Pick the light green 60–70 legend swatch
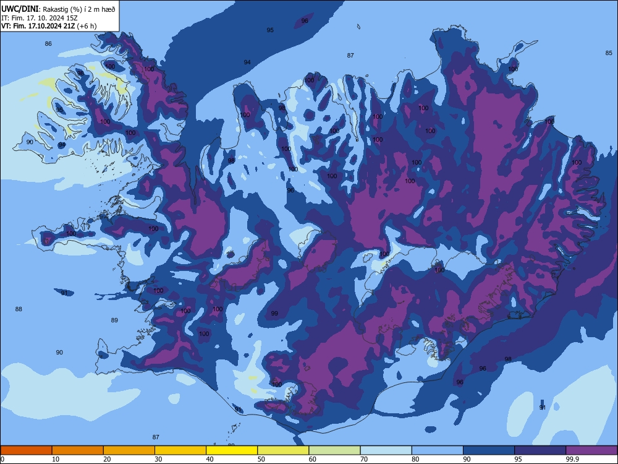618x464 pixels. click(334, 450)
